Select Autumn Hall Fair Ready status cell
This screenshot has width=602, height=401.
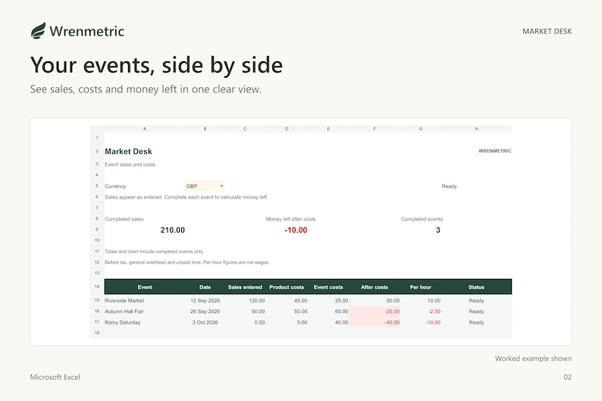point(476,312)
